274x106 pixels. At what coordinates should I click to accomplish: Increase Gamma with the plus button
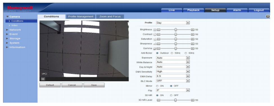pyautogui.click(x=193, y=49)
